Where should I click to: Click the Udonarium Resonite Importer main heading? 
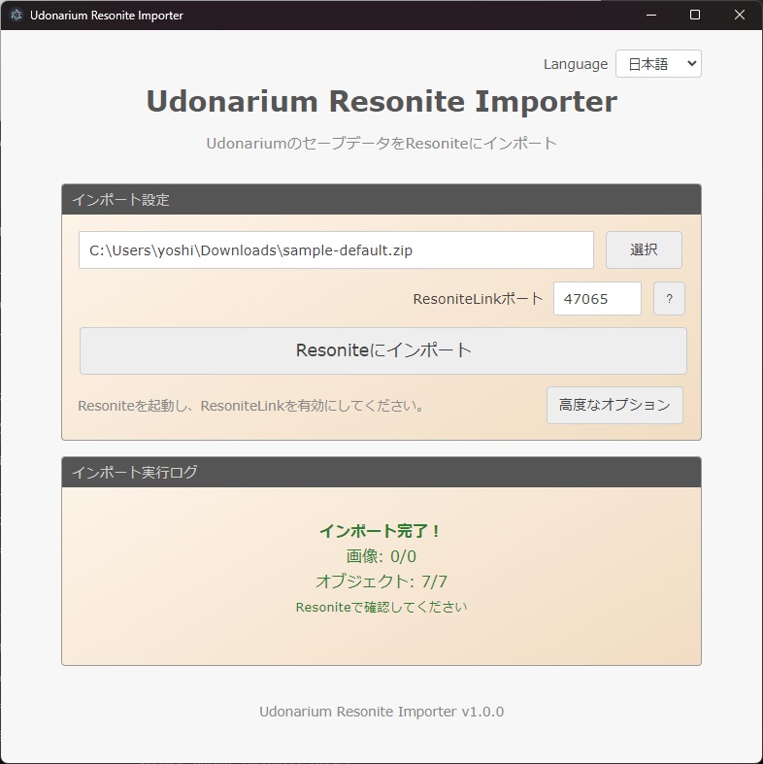[x=381, y=101]
